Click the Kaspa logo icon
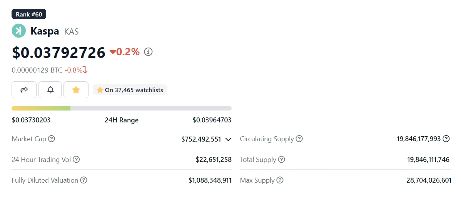 coord(18,31)
